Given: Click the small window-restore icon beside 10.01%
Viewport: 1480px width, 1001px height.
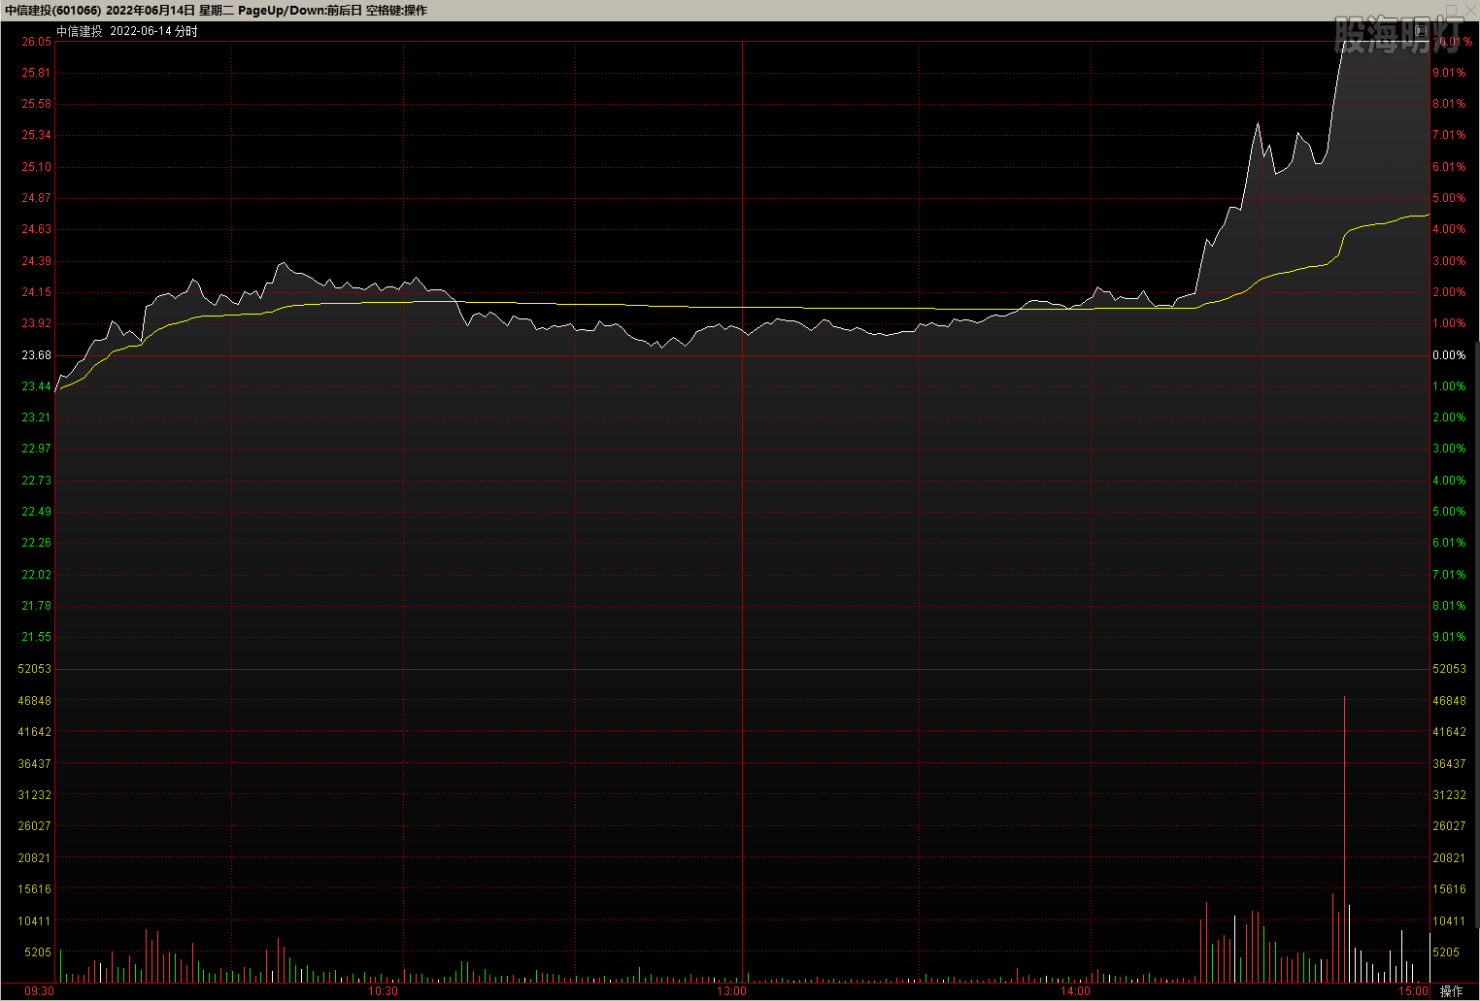Looking at the screenshot, I should click(1421, 30).
